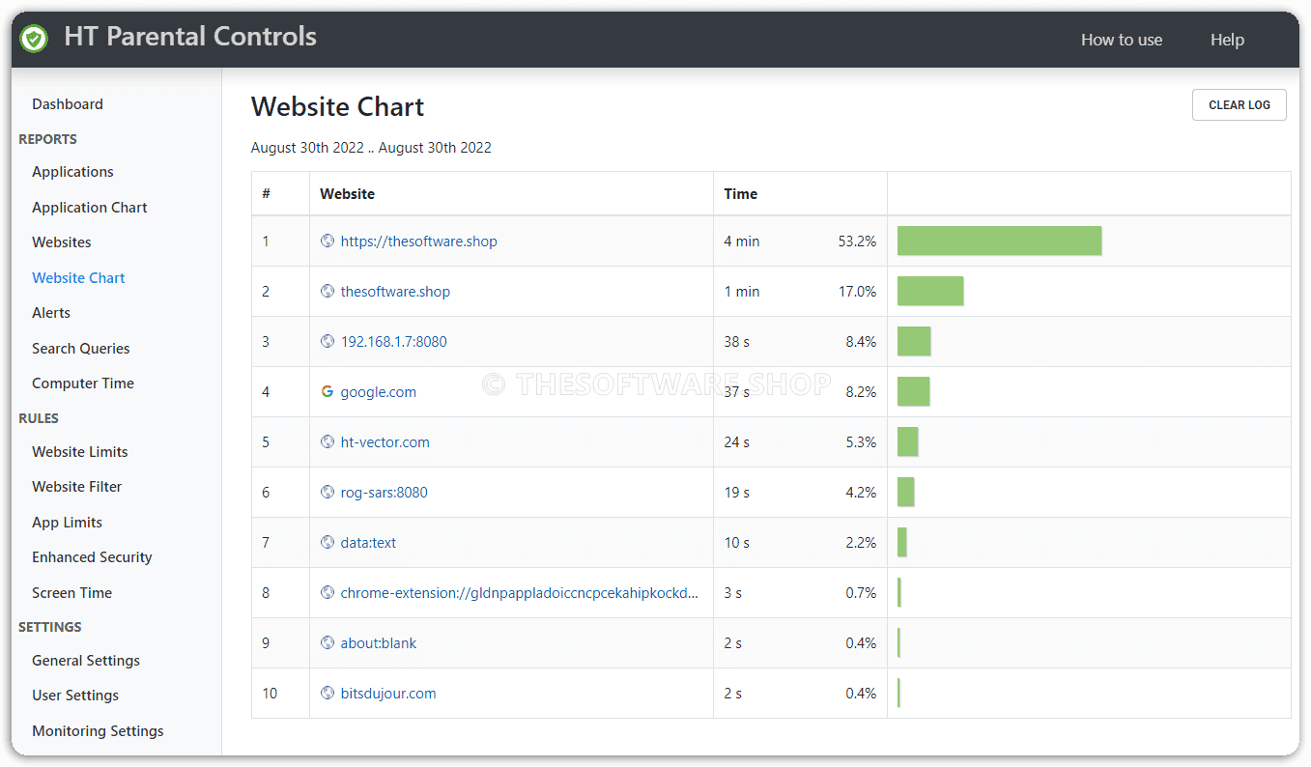This screenshot has height=767, width=1311.
Task: Open the thesoftware.shop link in row 2
Action: [395, 292]
